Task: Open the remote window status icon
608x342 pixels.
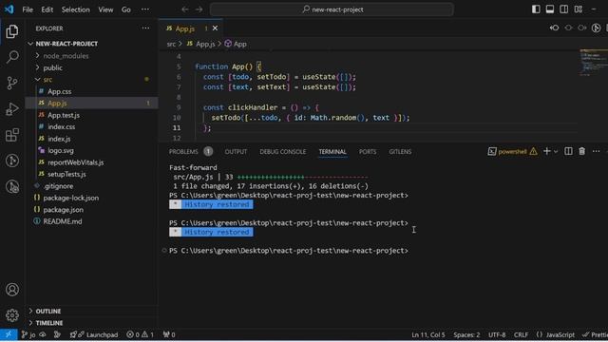Action: pyautogui.click(x=9, y=334)
